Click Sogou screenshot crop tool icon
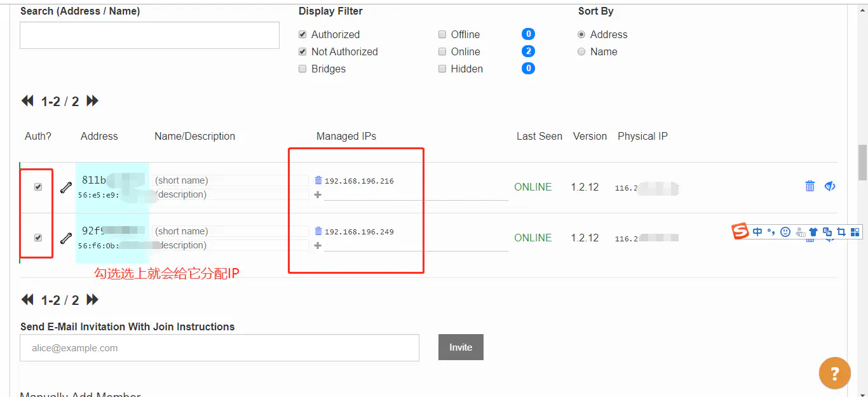 (x=841, y=232)
